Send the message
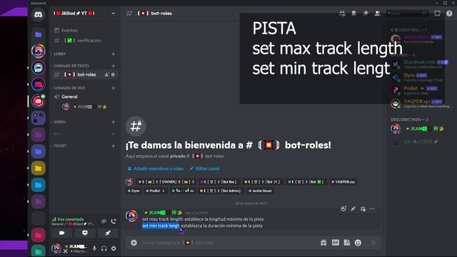 [x=373, y=243]
